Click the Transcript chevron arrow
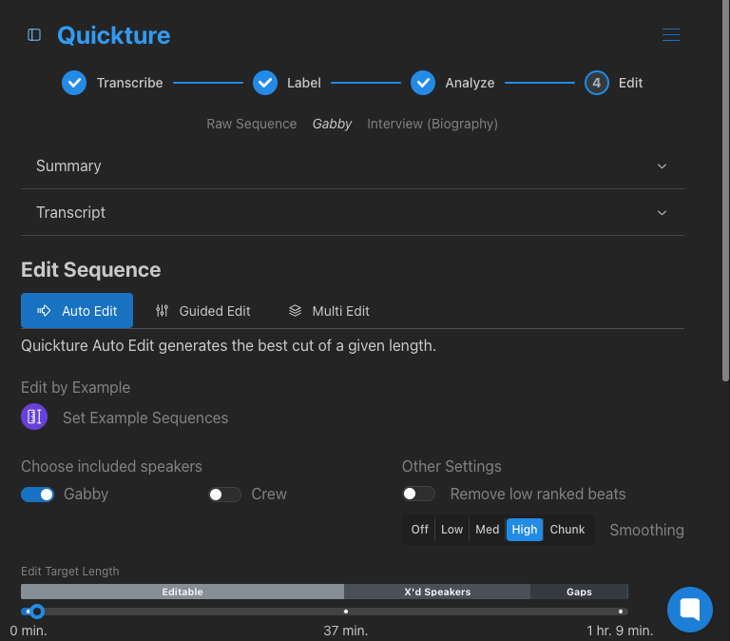The image size is (730, 641). point(662,213)
